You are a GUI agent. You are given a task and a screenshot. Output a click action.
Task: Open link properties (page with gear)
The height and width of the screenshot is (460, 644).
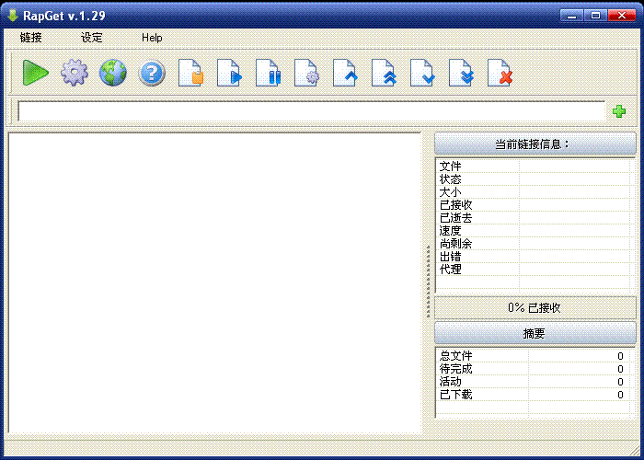click(306, 73)
